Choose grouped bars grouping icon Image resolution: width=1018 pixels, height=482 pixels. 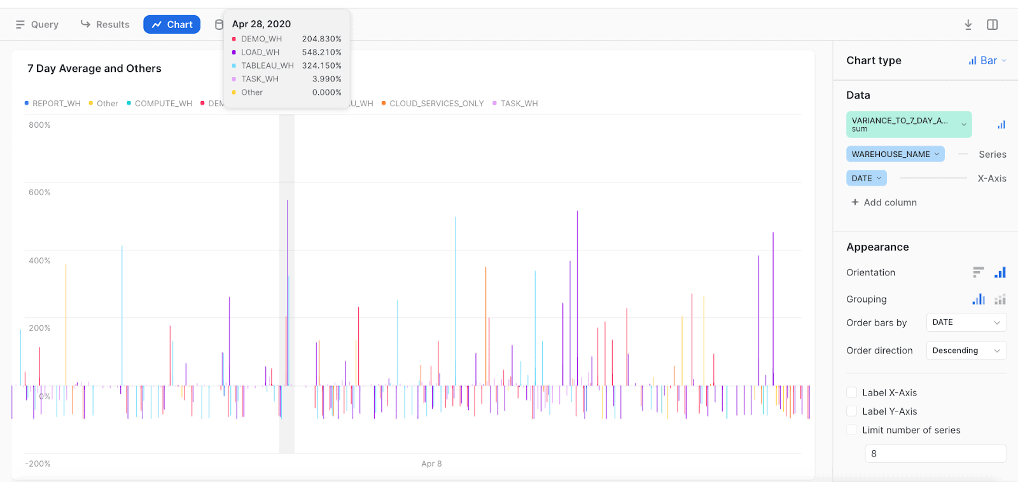[x=979, y=299]
